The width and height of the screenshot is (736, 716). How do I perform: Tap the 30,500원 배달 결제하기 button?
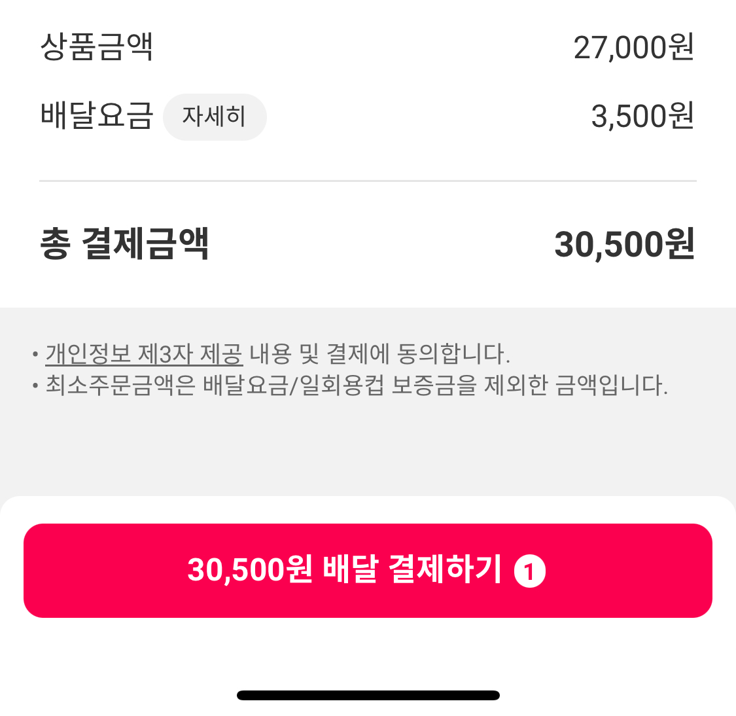click(368, 571)
